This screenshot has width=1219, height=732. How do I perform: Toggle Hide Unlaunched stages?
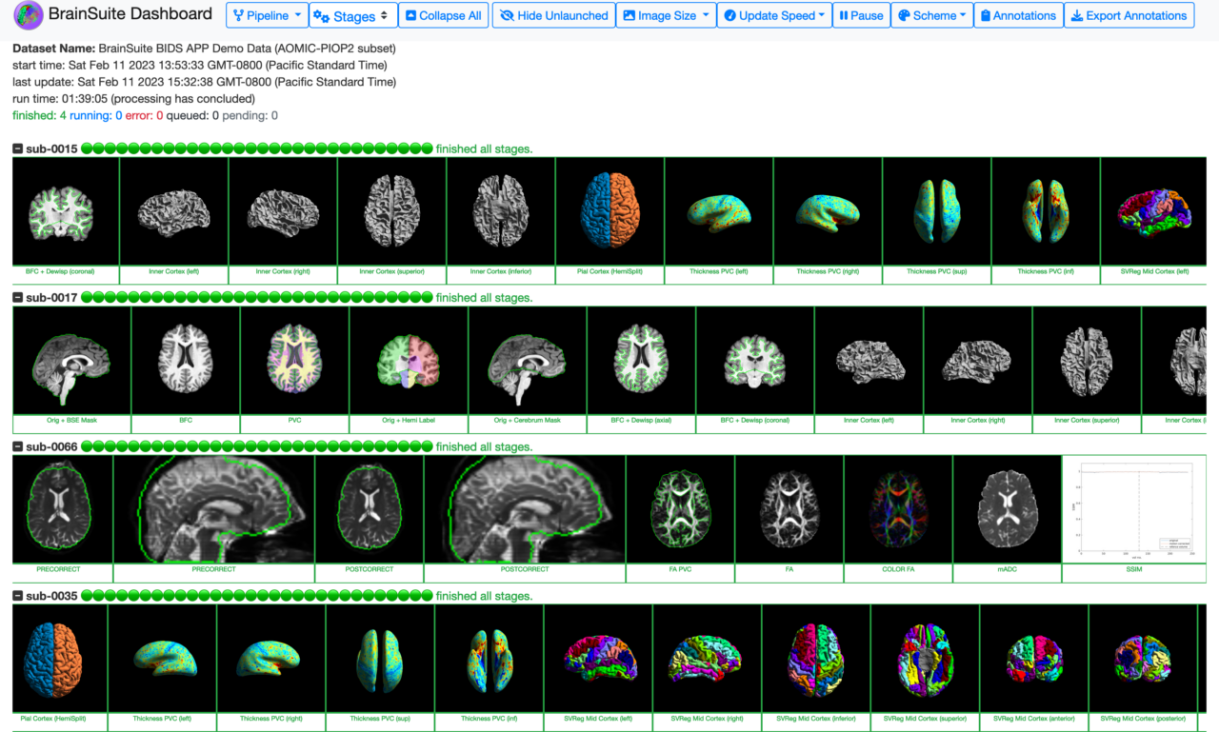pyautogui.click(x=553, y=15)
